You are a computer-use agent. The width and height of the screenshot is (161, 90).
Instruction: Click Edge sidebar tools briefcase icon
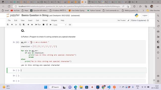158,31
